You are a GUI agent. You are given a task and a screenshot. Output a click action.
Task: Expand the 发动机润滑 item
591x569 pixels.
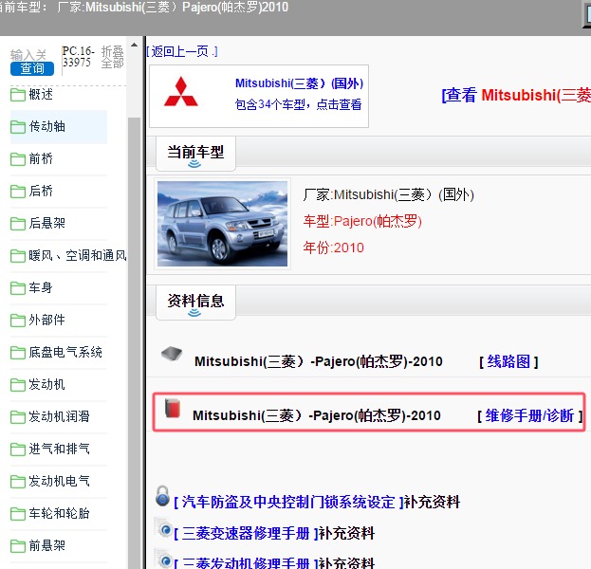59,416
